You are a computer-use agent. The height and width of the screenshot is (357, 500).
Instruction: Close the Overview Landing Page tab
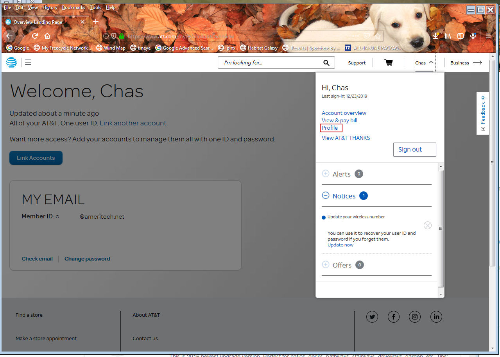(x=82, y=22)
